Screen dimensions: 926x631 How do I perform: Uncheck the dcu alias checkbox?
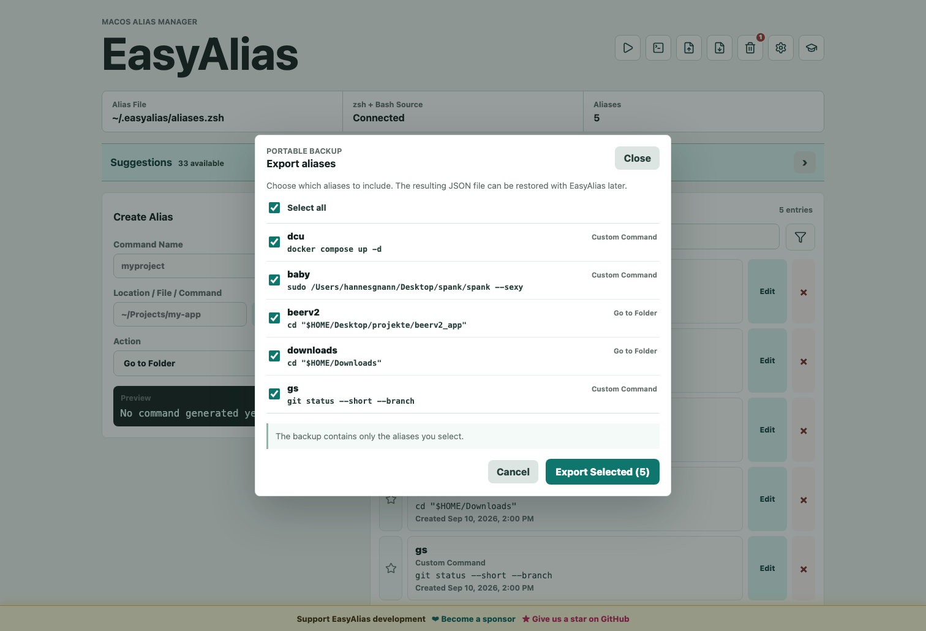tap(274, 242)
